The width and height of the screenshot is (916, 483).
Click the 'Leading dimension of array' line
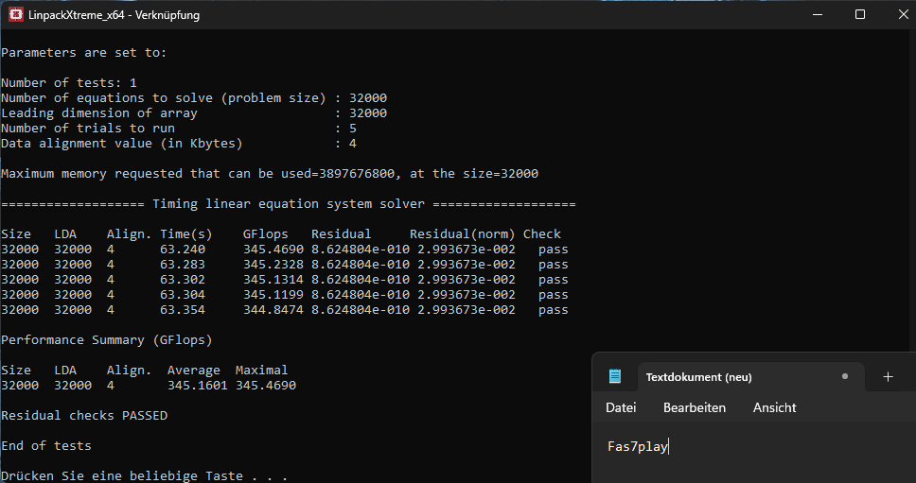pos(194,113)
